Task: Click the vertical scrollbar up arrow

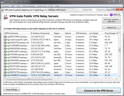Action: pyautogui.click(x=119, y=33)
